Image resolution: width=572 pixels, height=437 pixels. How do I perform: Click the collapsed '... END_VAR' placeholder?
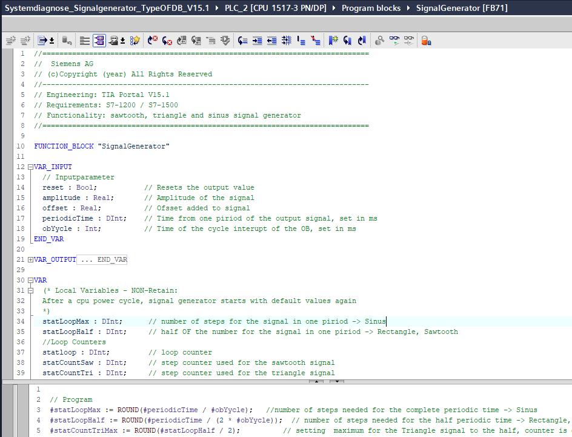102,260
